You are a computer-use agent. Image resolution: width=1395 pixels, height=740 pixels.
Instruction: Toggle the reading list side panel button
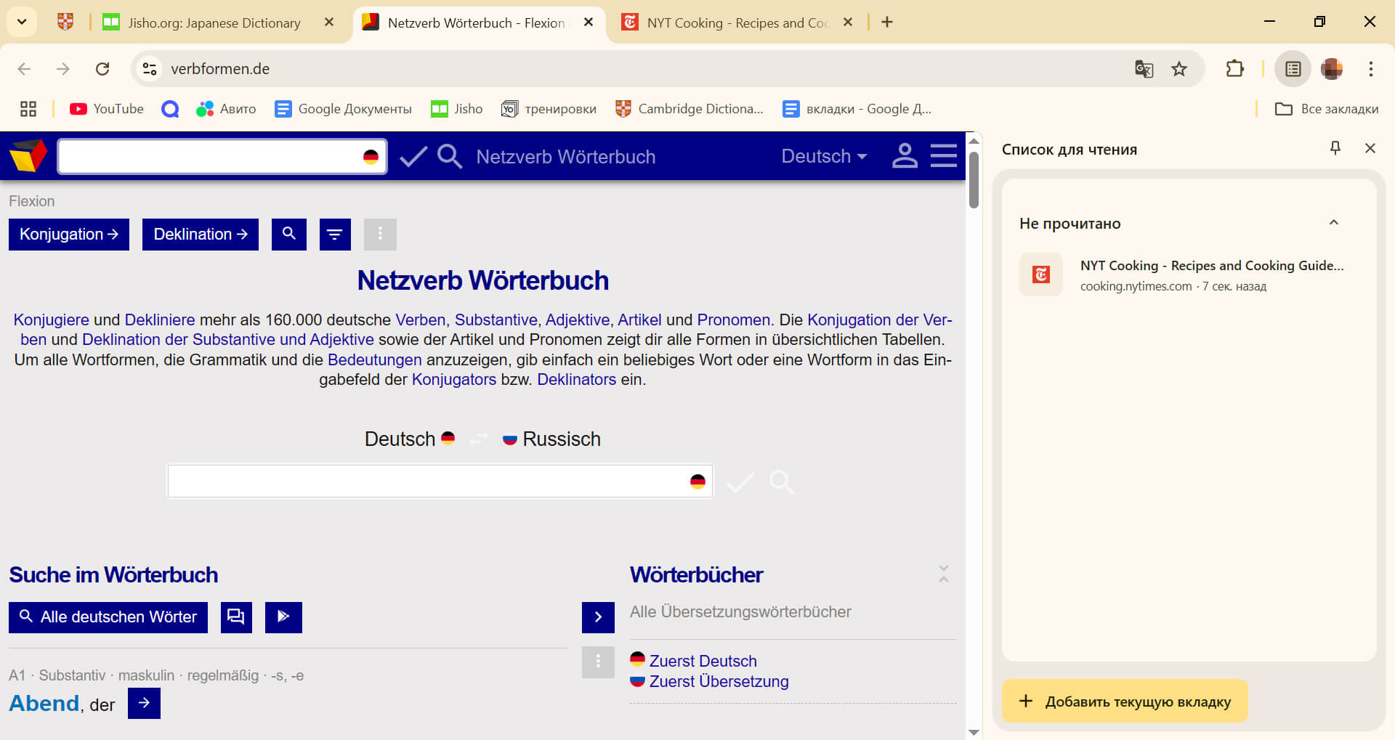[x=1293, y=69]
